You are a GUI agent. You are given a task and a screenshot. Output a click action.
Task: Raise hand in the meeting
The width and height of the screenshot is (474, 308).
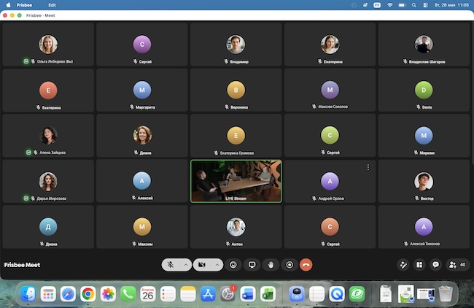[271, 265]
